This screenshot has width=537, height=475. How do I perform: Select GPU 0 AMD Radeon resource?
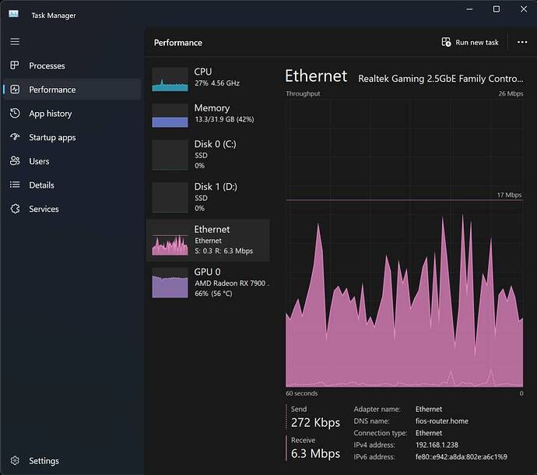209,283
